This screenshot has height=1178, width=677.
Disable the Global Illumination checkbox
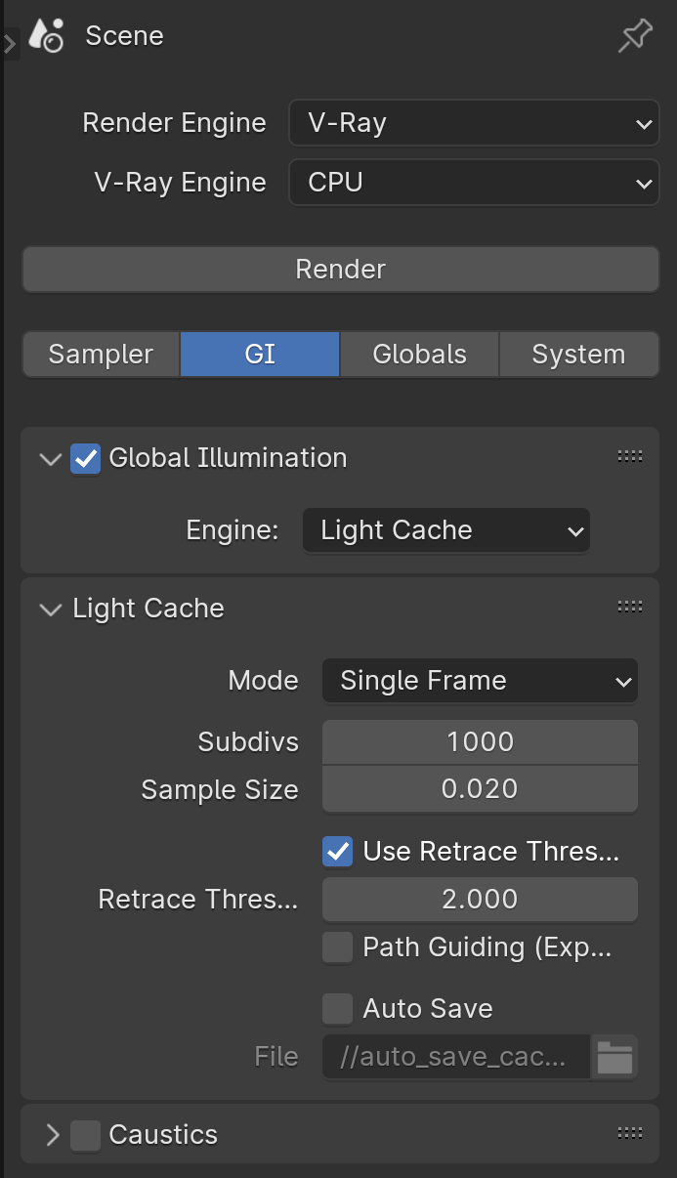point(86,458)
